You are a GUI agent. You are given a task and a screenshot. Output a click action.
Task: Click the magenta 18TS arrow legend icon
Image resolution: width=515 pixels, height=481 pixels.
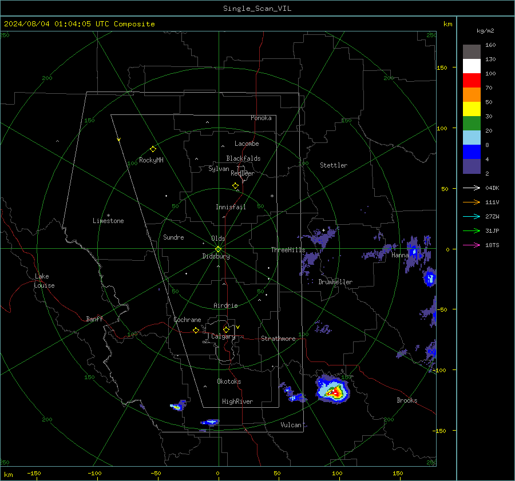point(472,245)
